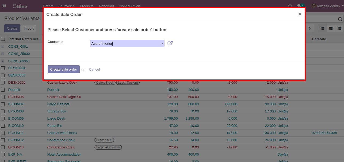Image resolution: width=344 pixels, height=162 pixels.
Task: Click the Sales app title
Action: (x=20, y=6)
